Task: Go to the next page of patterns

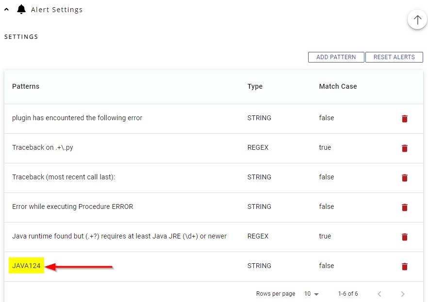Action: [x=402, y=294]
